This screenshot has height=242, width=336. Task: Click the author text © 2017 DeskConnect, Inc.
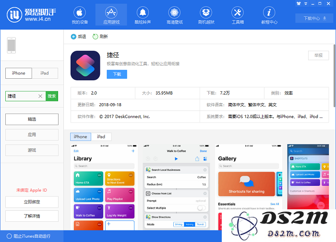125,117
